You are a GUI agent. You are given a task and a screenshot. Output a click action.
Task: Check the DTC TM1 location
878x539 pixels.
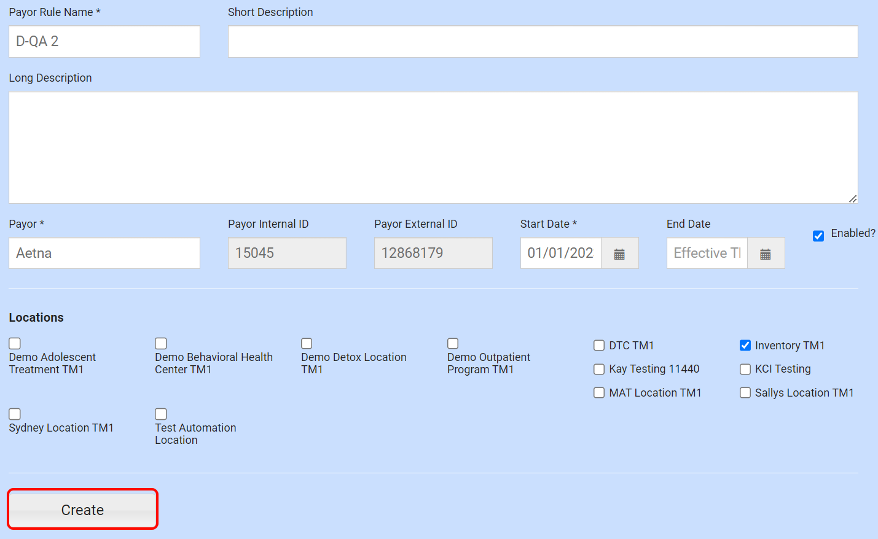[x=599, y=345]
